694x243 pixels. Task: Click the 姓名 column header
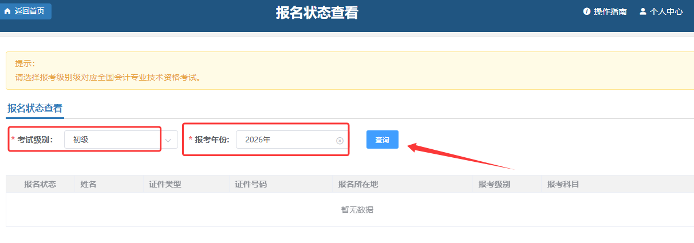coord(88,184)
